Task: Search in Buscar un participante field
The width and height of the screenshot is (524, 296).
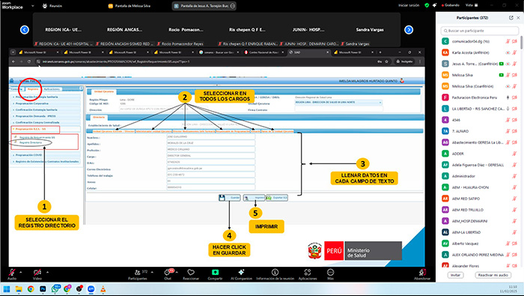Action: point(480,31)
